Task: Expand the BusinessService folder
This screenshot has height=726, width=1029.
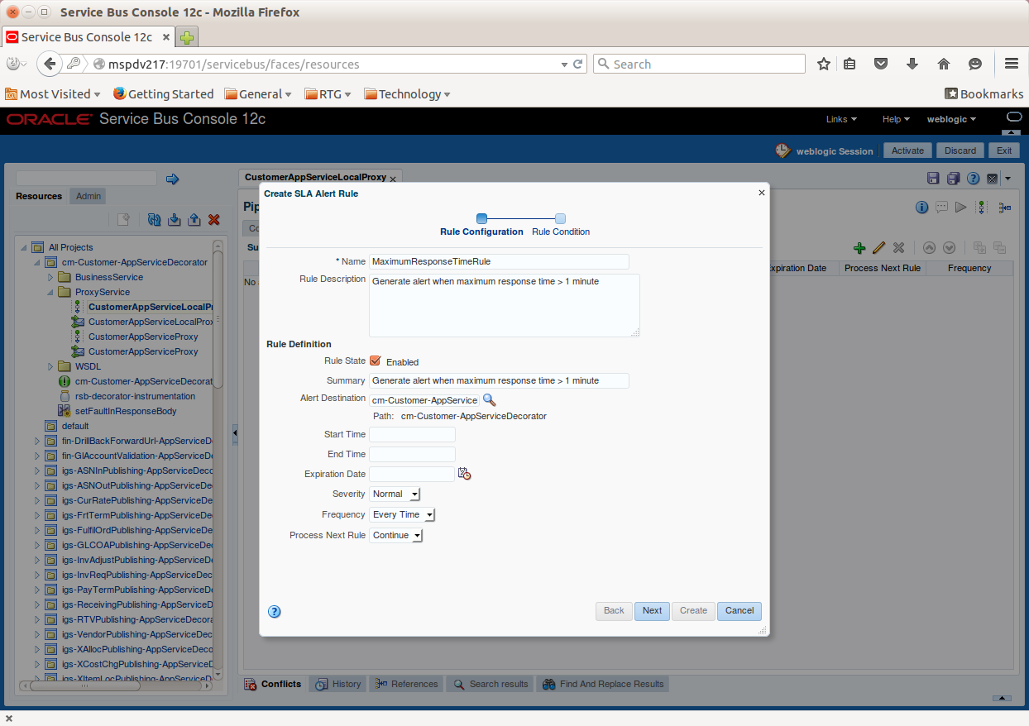Action: tap(50, 277)
